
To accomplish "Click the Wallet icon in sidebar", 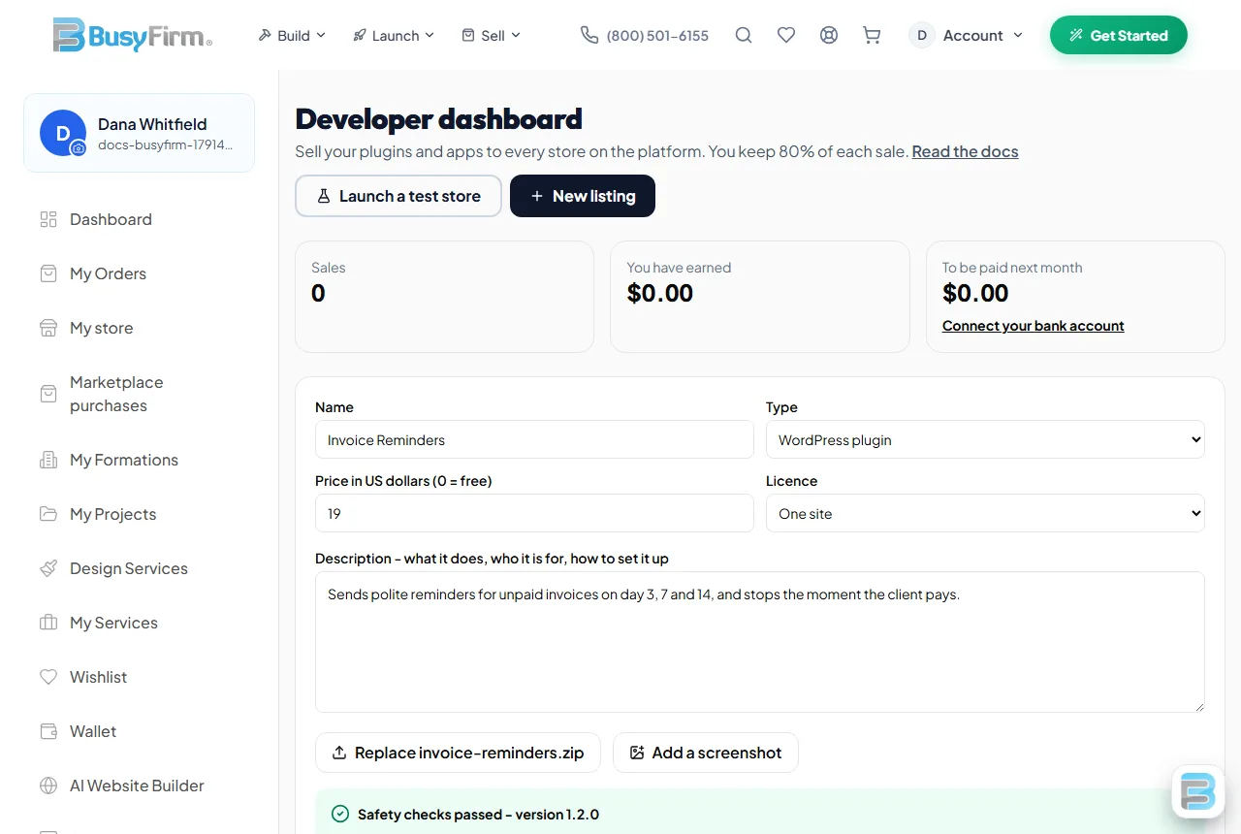I will pyautogui.click(x=48, y=731).
